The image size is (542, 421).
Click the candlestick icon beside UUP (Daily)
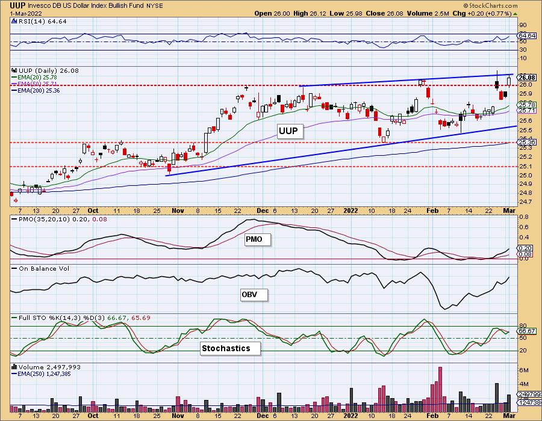(x=14, y=70)
